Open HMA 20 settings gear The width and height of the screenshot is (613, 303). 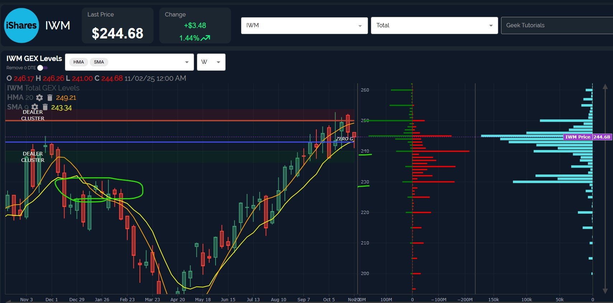tap(39, 98)
